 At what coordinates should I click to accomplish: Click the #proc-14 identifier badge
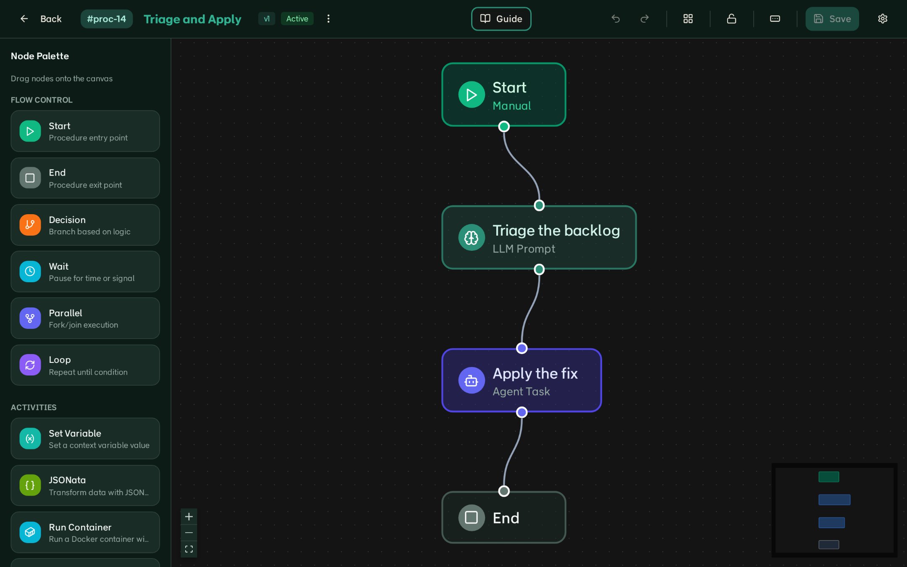106,18
